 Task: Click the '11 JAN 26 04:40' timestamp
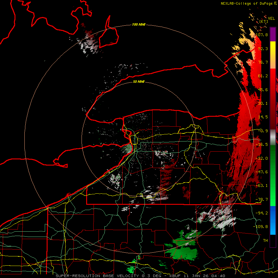point(204,276)
